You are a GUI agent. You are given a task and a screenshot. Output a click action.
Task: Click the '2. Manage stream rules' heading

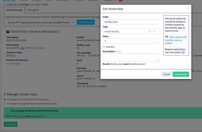click(x=20, y=94)
